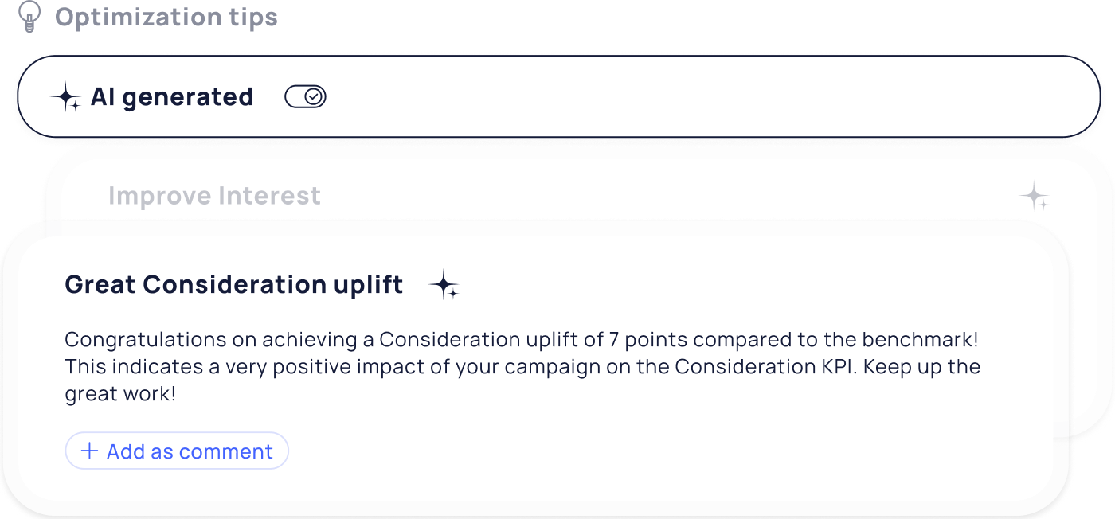Open the Improve Interest tip card
This screenshot has height=519, width=1115.
215,196
